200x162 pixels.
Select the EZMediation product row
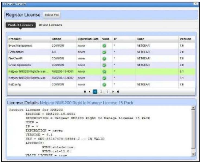(x=101, y=52)
